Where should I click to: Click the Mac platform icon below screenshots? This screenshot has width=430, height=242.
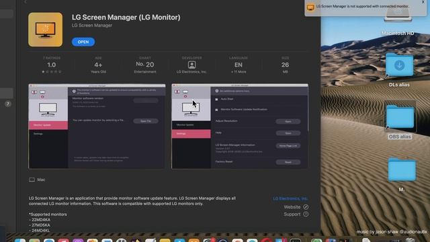pyautogui.click(x=32, y=179)
